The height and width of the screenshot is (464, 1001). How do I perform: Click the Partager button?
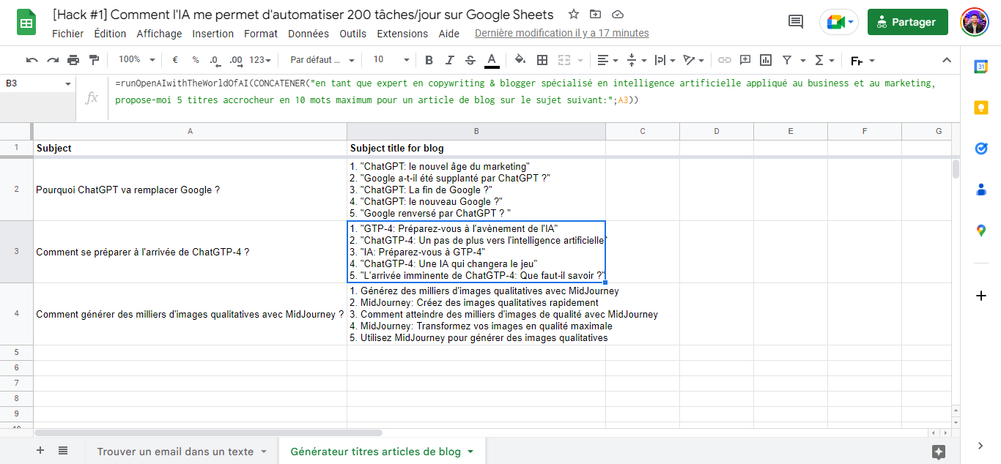(908, 22)
